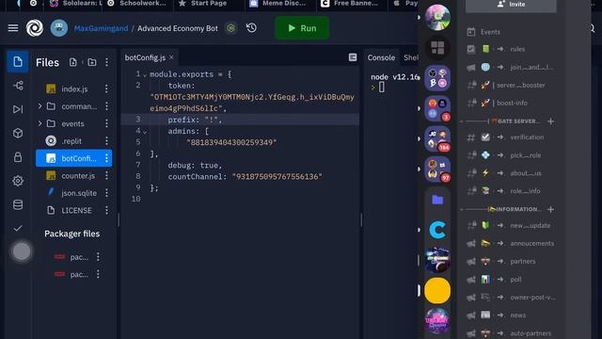This screenshot has height=339, width=602.
Task: Open the Packages cube sidebar icon
Action: click(x=18, y=133)
